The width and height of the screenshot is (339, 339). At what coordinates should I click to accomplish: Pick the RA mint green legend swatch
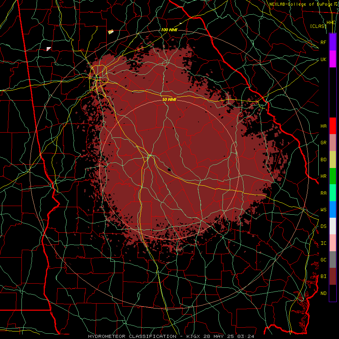333,193
